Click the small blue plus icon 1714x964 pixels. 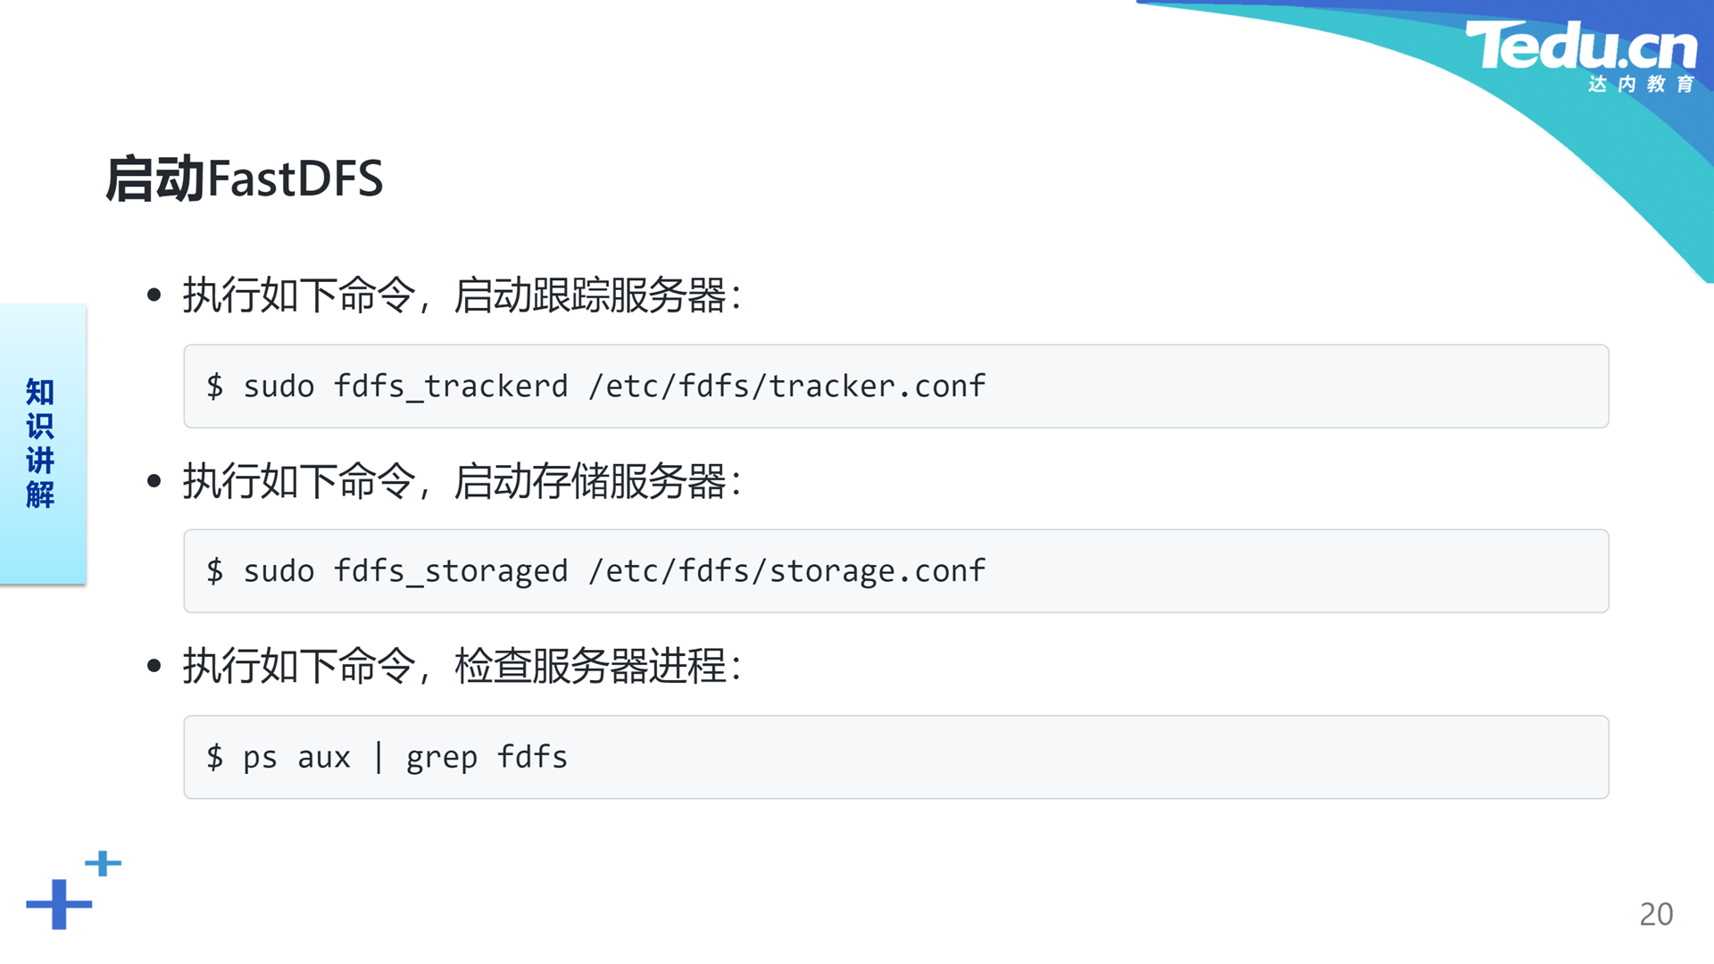click(104, 863)
